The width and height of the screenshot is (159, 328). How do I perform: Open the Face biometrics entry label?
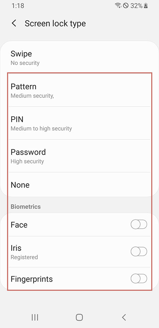[19, 225]
